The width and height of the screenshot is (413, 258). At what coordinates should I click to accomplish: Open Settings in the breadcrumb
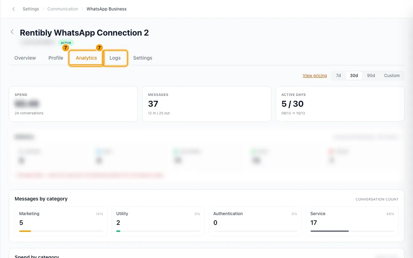tap(31, 9)
